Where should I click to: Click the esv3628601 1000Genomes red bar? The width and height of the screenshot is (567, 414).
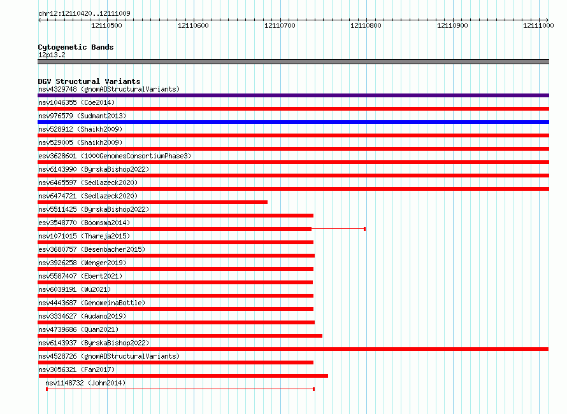coord(293,162)
